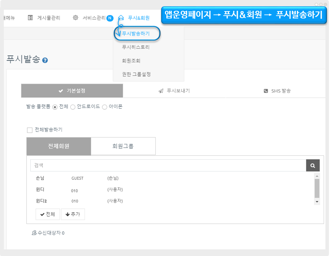Click the member list scrollbar down arrow
The width and height of the screenshot is (331, 256).
[317, 201]
